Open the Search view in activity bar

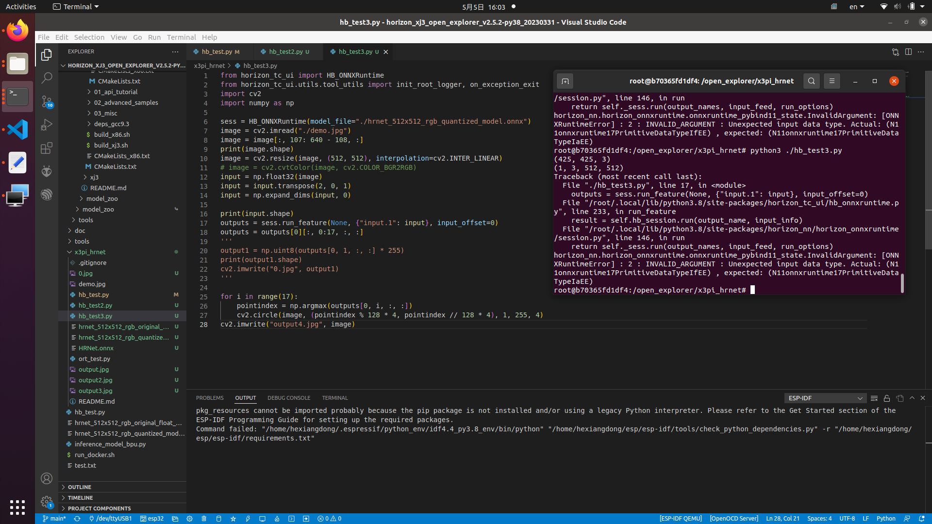47,78
